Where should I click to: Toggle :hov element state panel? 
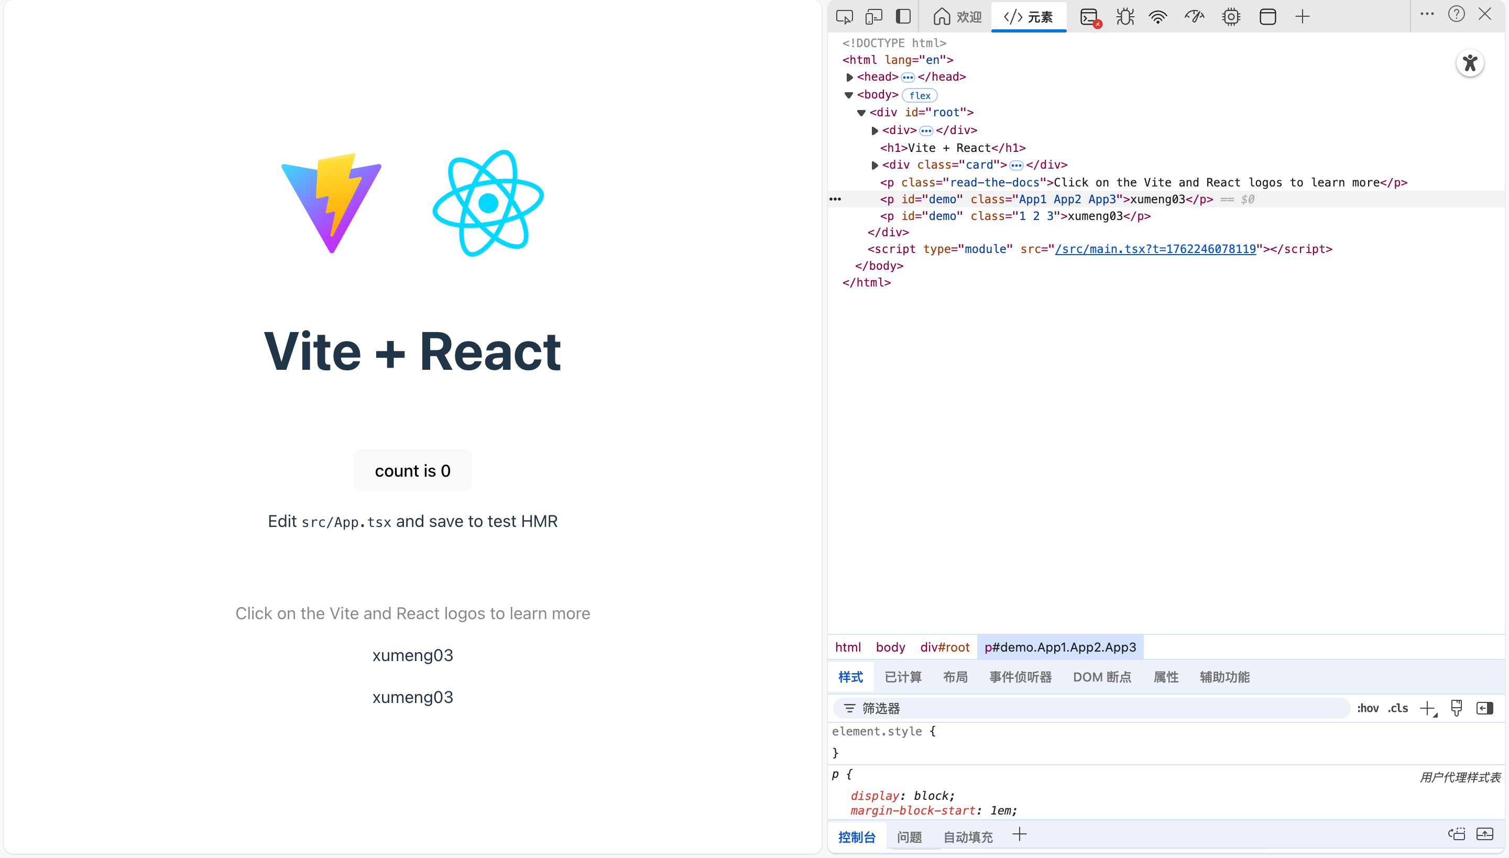tap(1368, 708)
